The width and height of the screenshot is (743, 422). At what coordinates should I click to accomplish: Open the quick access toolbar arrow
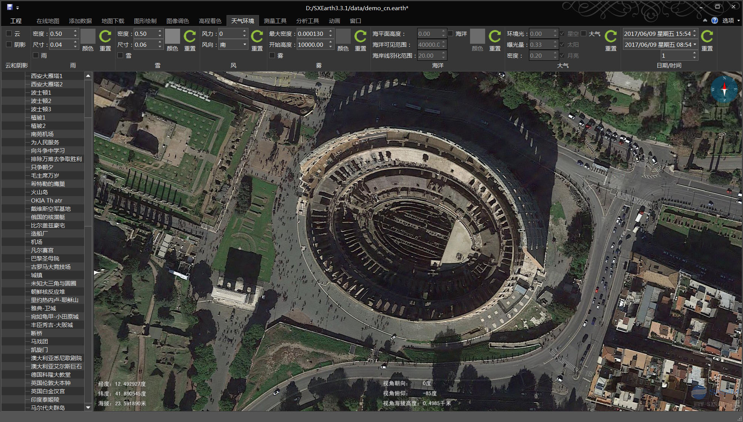[18, 8]
